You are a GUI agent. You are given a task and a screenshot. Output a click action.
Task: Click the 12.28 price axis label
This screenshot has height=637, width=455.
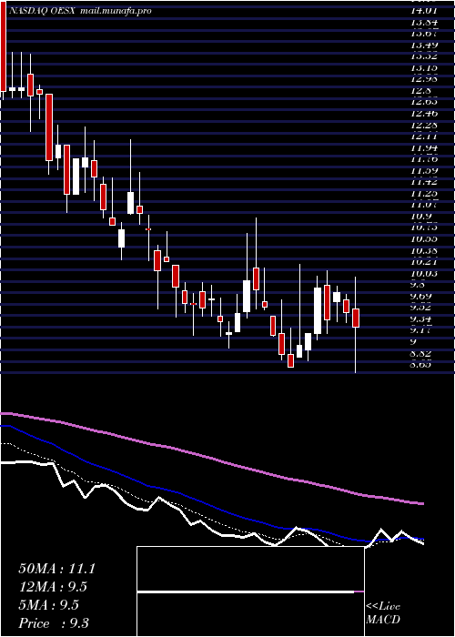click(x=425, y=126)
